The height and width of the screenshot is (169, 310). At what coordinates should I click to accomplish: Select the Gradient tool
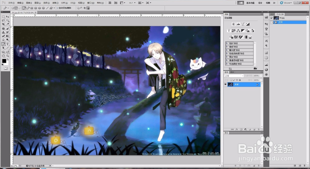pyautogui.click(x=8, y=36)
